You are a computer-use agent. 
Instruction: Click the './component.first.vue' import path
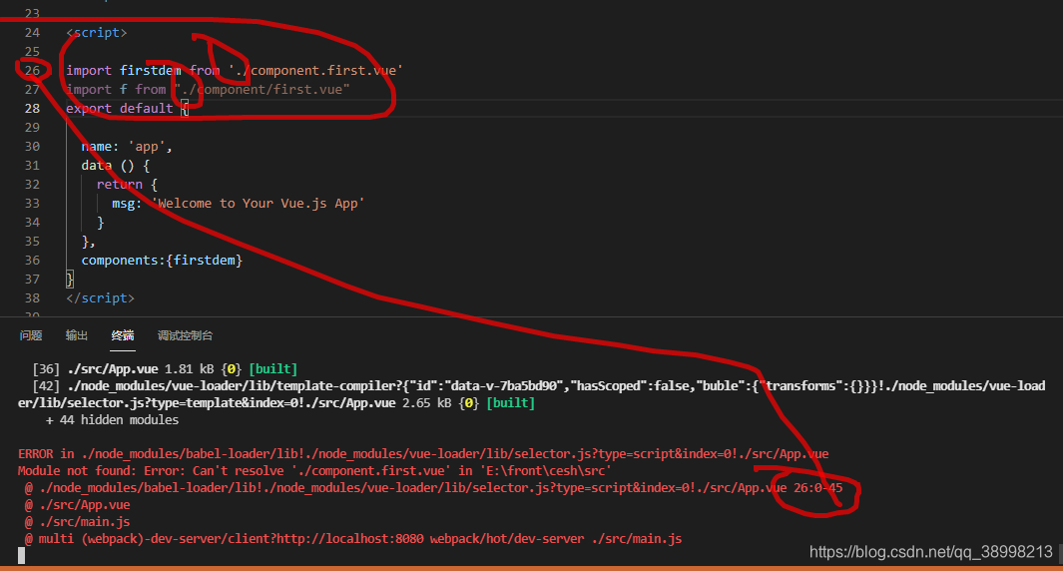coord(315,71)
